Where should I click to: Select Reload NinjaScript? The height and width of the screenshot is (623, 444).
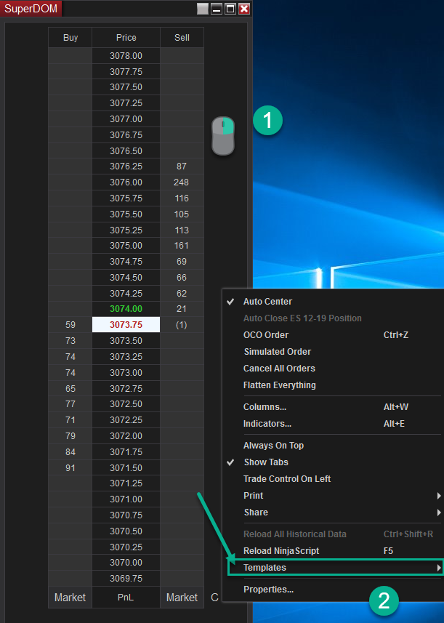[333, 551]
